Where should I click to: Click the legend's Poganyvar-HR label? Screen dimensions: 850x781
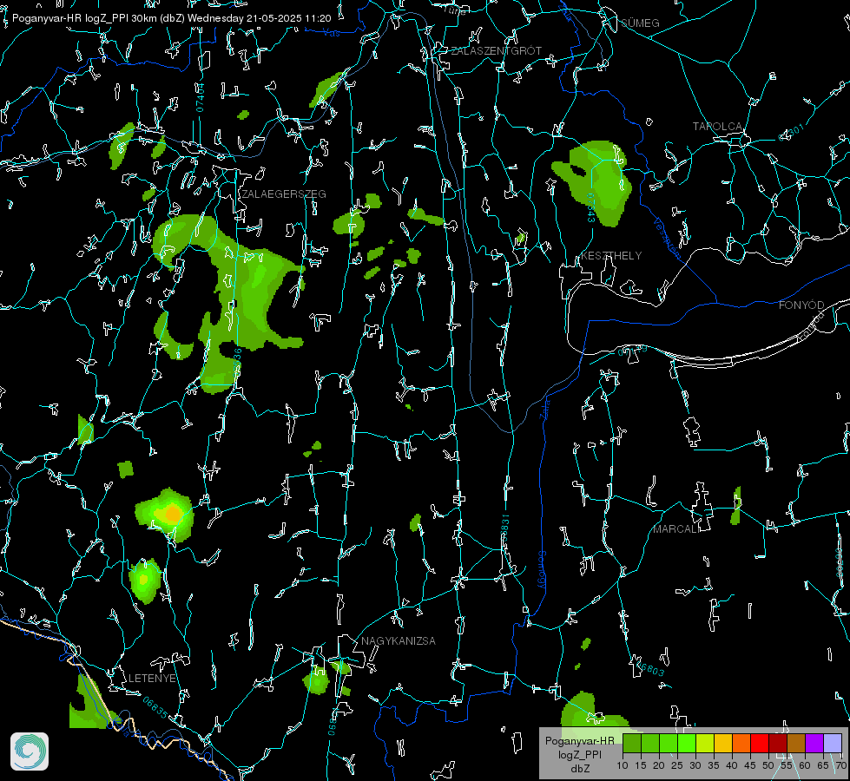(x=579, y=741)
